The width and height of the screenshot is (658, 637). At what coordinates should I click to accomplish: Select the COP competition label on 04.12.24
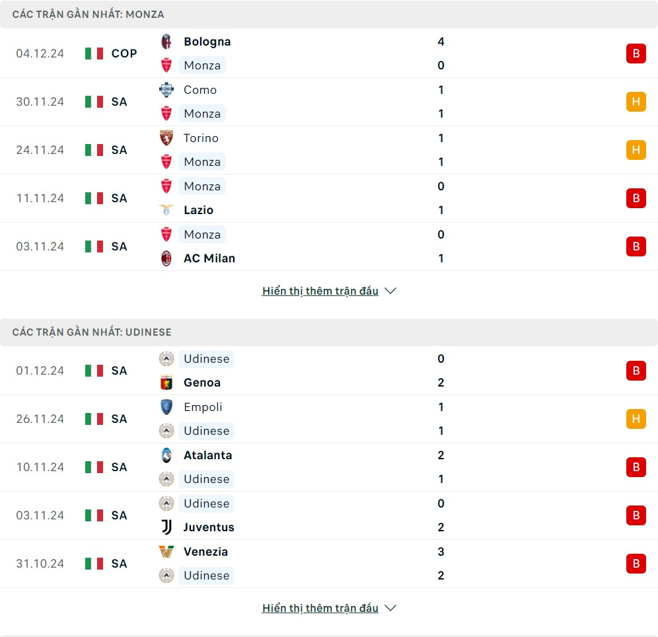pos(124,54)
